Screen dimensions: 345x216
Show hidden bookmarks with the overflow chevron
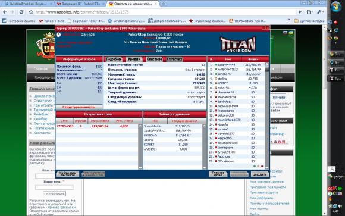pos(289,20)
